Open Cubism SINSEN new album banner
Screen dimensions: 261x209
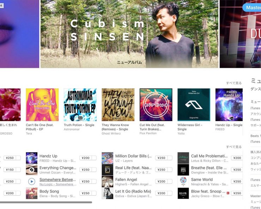pos(129,34)
